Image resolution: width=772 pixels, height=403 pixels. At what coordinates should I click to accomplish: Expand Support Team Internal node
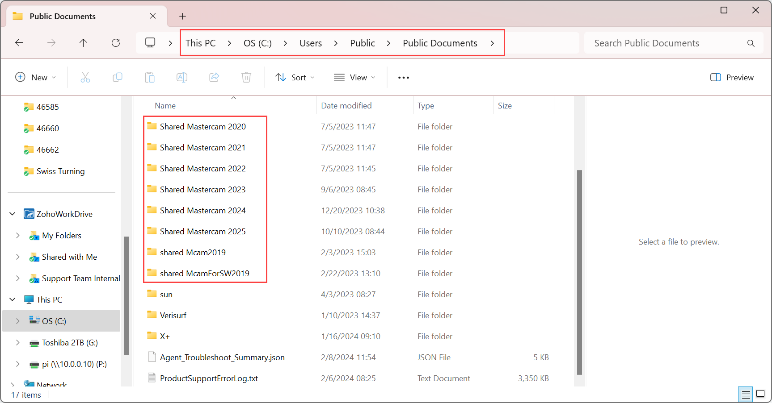17,278
